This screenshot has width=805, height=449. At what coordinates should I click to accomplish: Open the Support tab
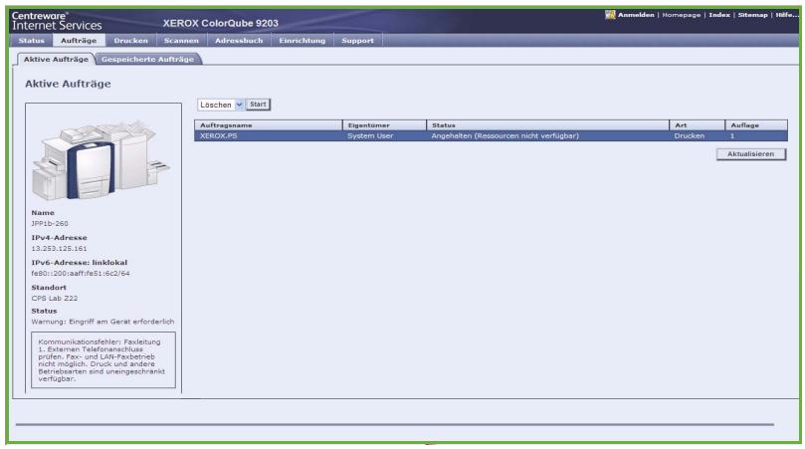tap(357, 40)
